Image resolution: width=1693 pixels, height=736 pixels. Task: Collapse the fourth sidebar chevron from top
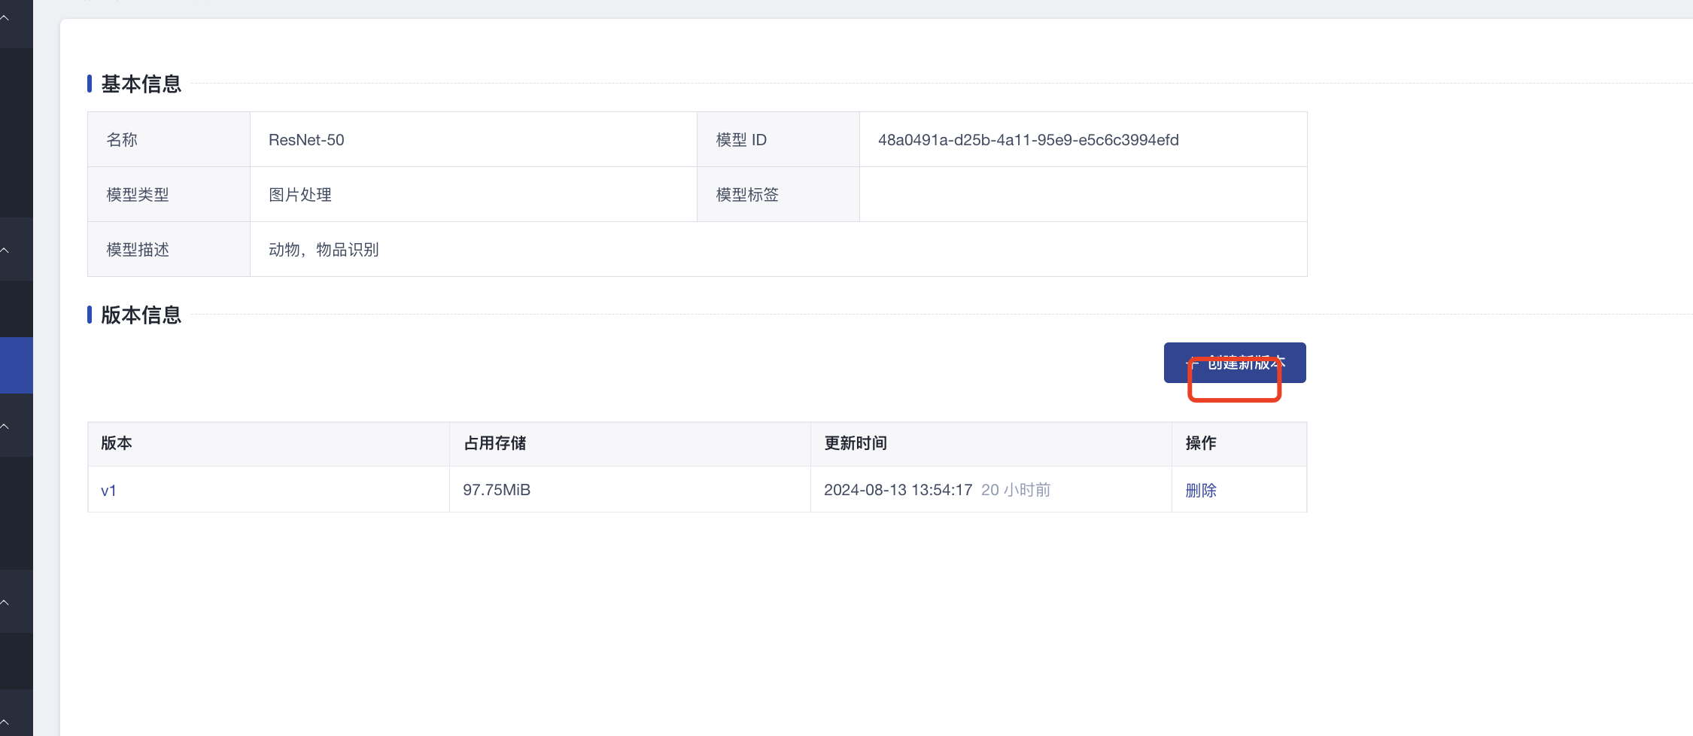coord(5,602)
